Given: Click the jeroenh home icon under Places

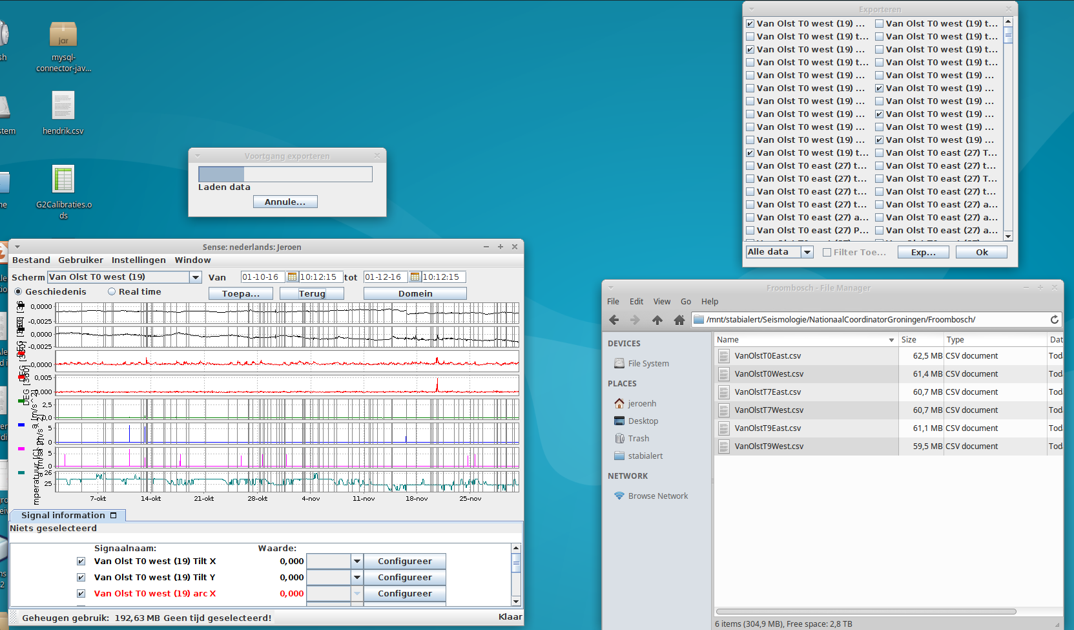Looking at the screenshot, I should (619, 403).
